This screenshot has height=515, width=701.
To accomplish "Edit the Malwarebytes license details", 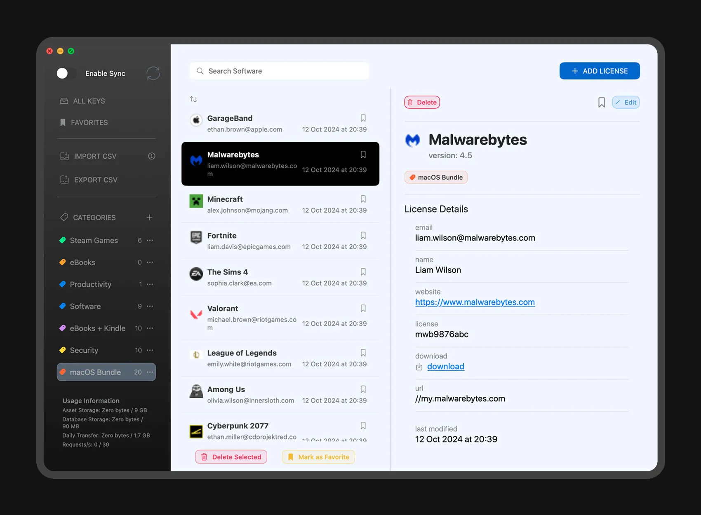I will (x=626, y=102).
